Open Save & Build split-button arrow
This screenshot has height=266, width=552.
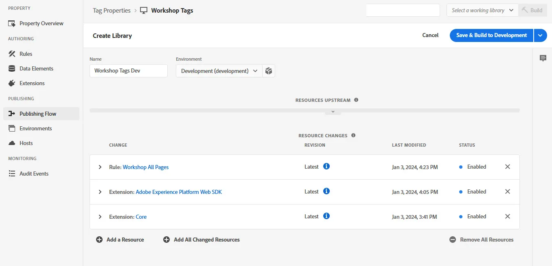point(540,35)
